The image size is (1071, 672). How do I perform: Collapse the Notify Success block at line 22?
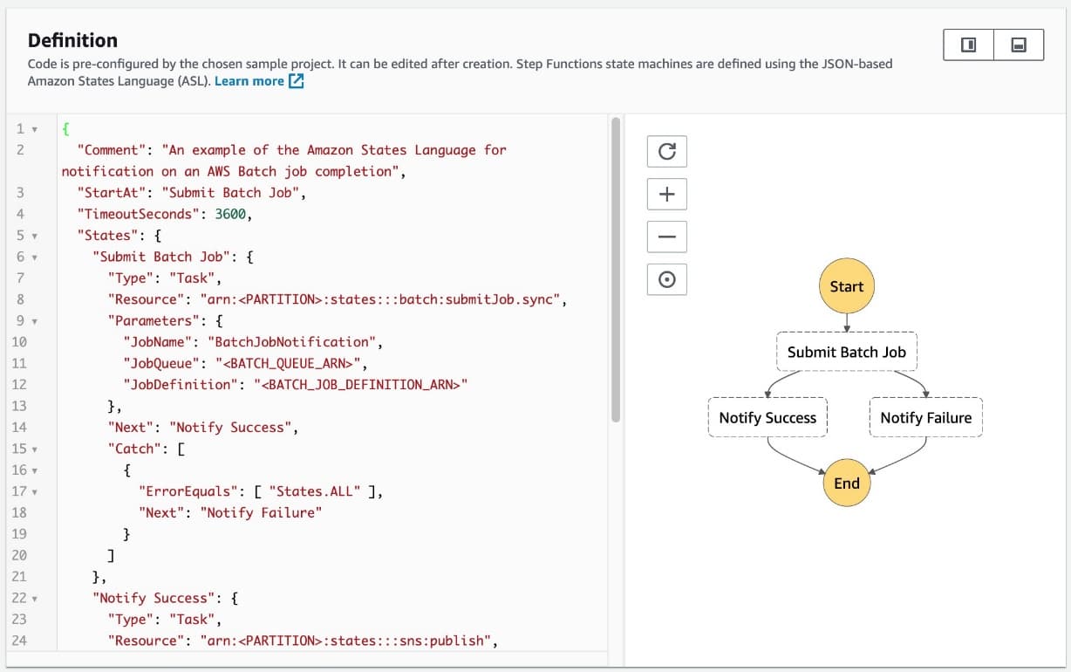point(34,599)
